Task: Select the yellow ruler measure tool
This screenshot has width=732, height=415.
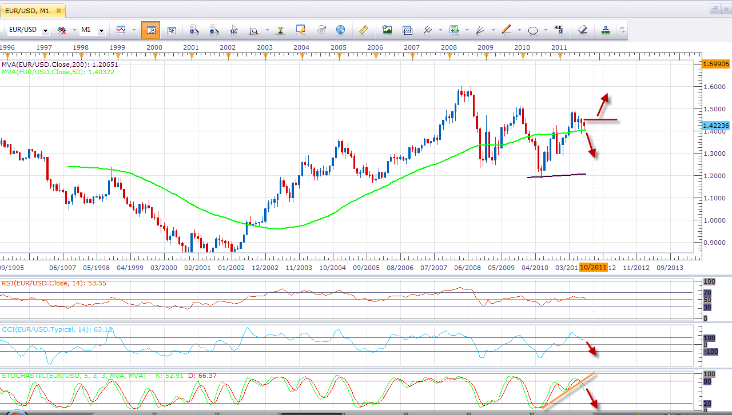Action: tap(363, 30)
